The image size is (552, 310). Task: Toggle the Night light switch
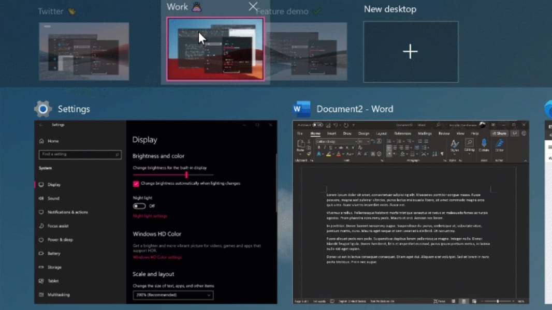click(x=139, y=206)
